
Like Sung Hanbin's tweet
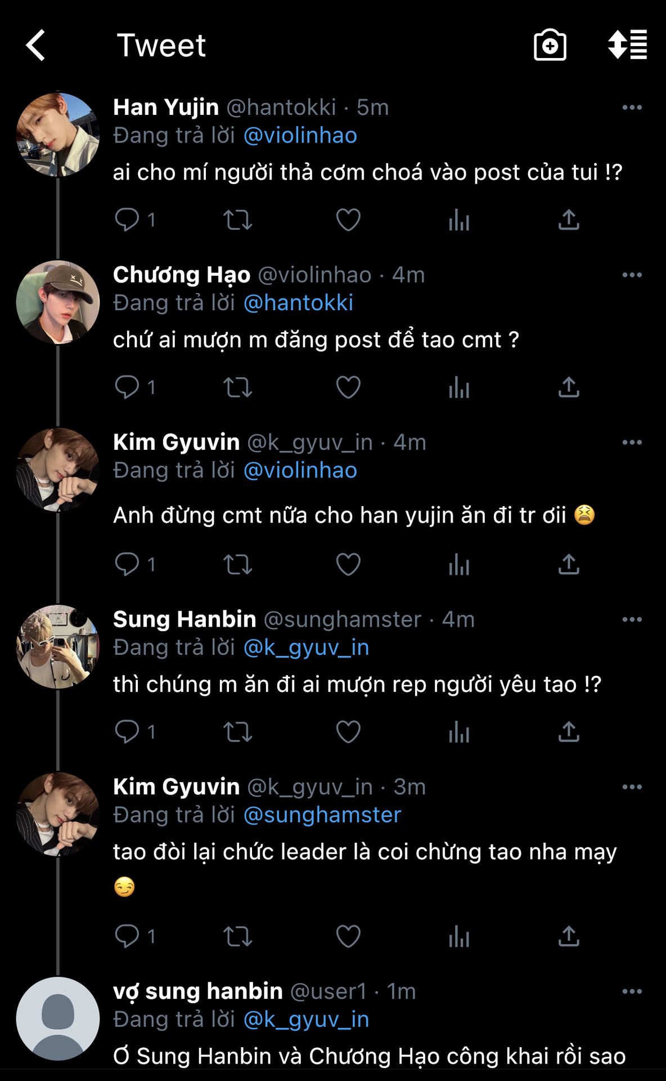[x=348, y=731]
